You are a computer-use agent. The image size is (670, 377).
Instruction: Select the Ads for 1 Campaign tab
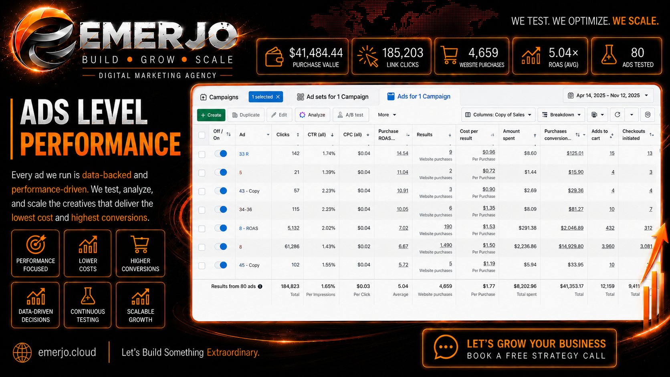(419, 97)
